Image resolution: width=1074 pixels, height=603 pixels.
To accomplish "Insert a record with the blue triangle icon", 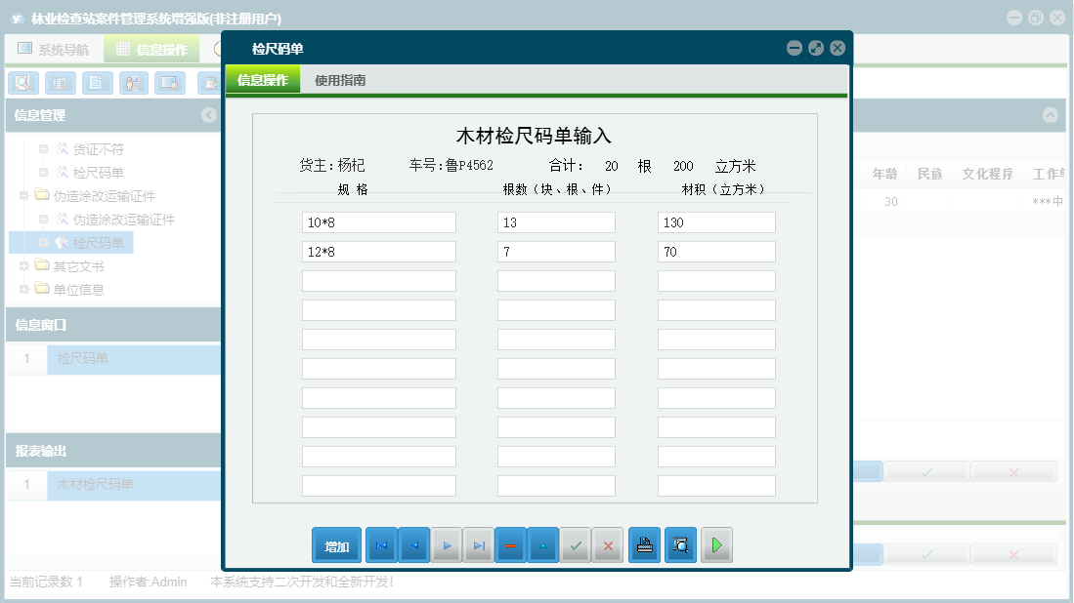I will [543, 545].
